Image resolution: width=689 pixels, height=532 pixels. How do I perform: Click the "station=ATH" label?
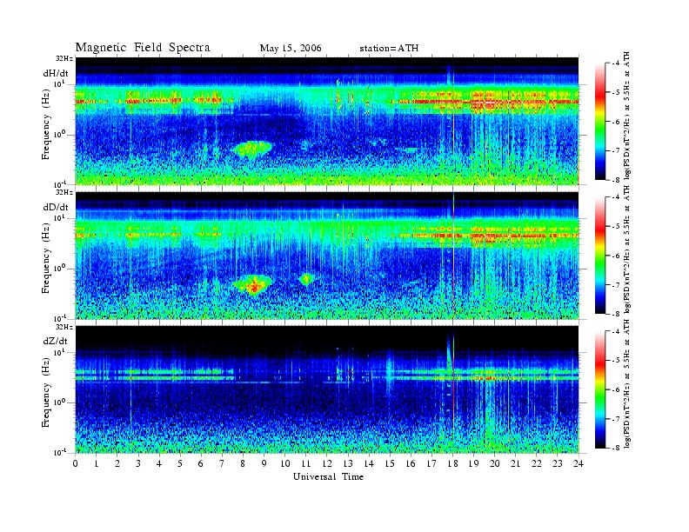pos(389,49)
